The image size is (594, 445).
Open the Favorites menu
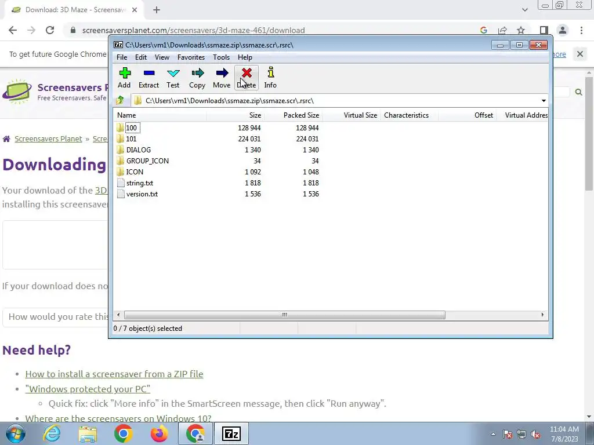(x=191, y=57)
